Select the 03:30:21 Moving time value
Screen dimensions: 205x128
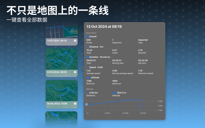[117, 60]
